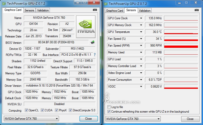203x125 pixels.
Task: Open the GPU Memory Clock sensor dropdown
Action: click(141, 25)
